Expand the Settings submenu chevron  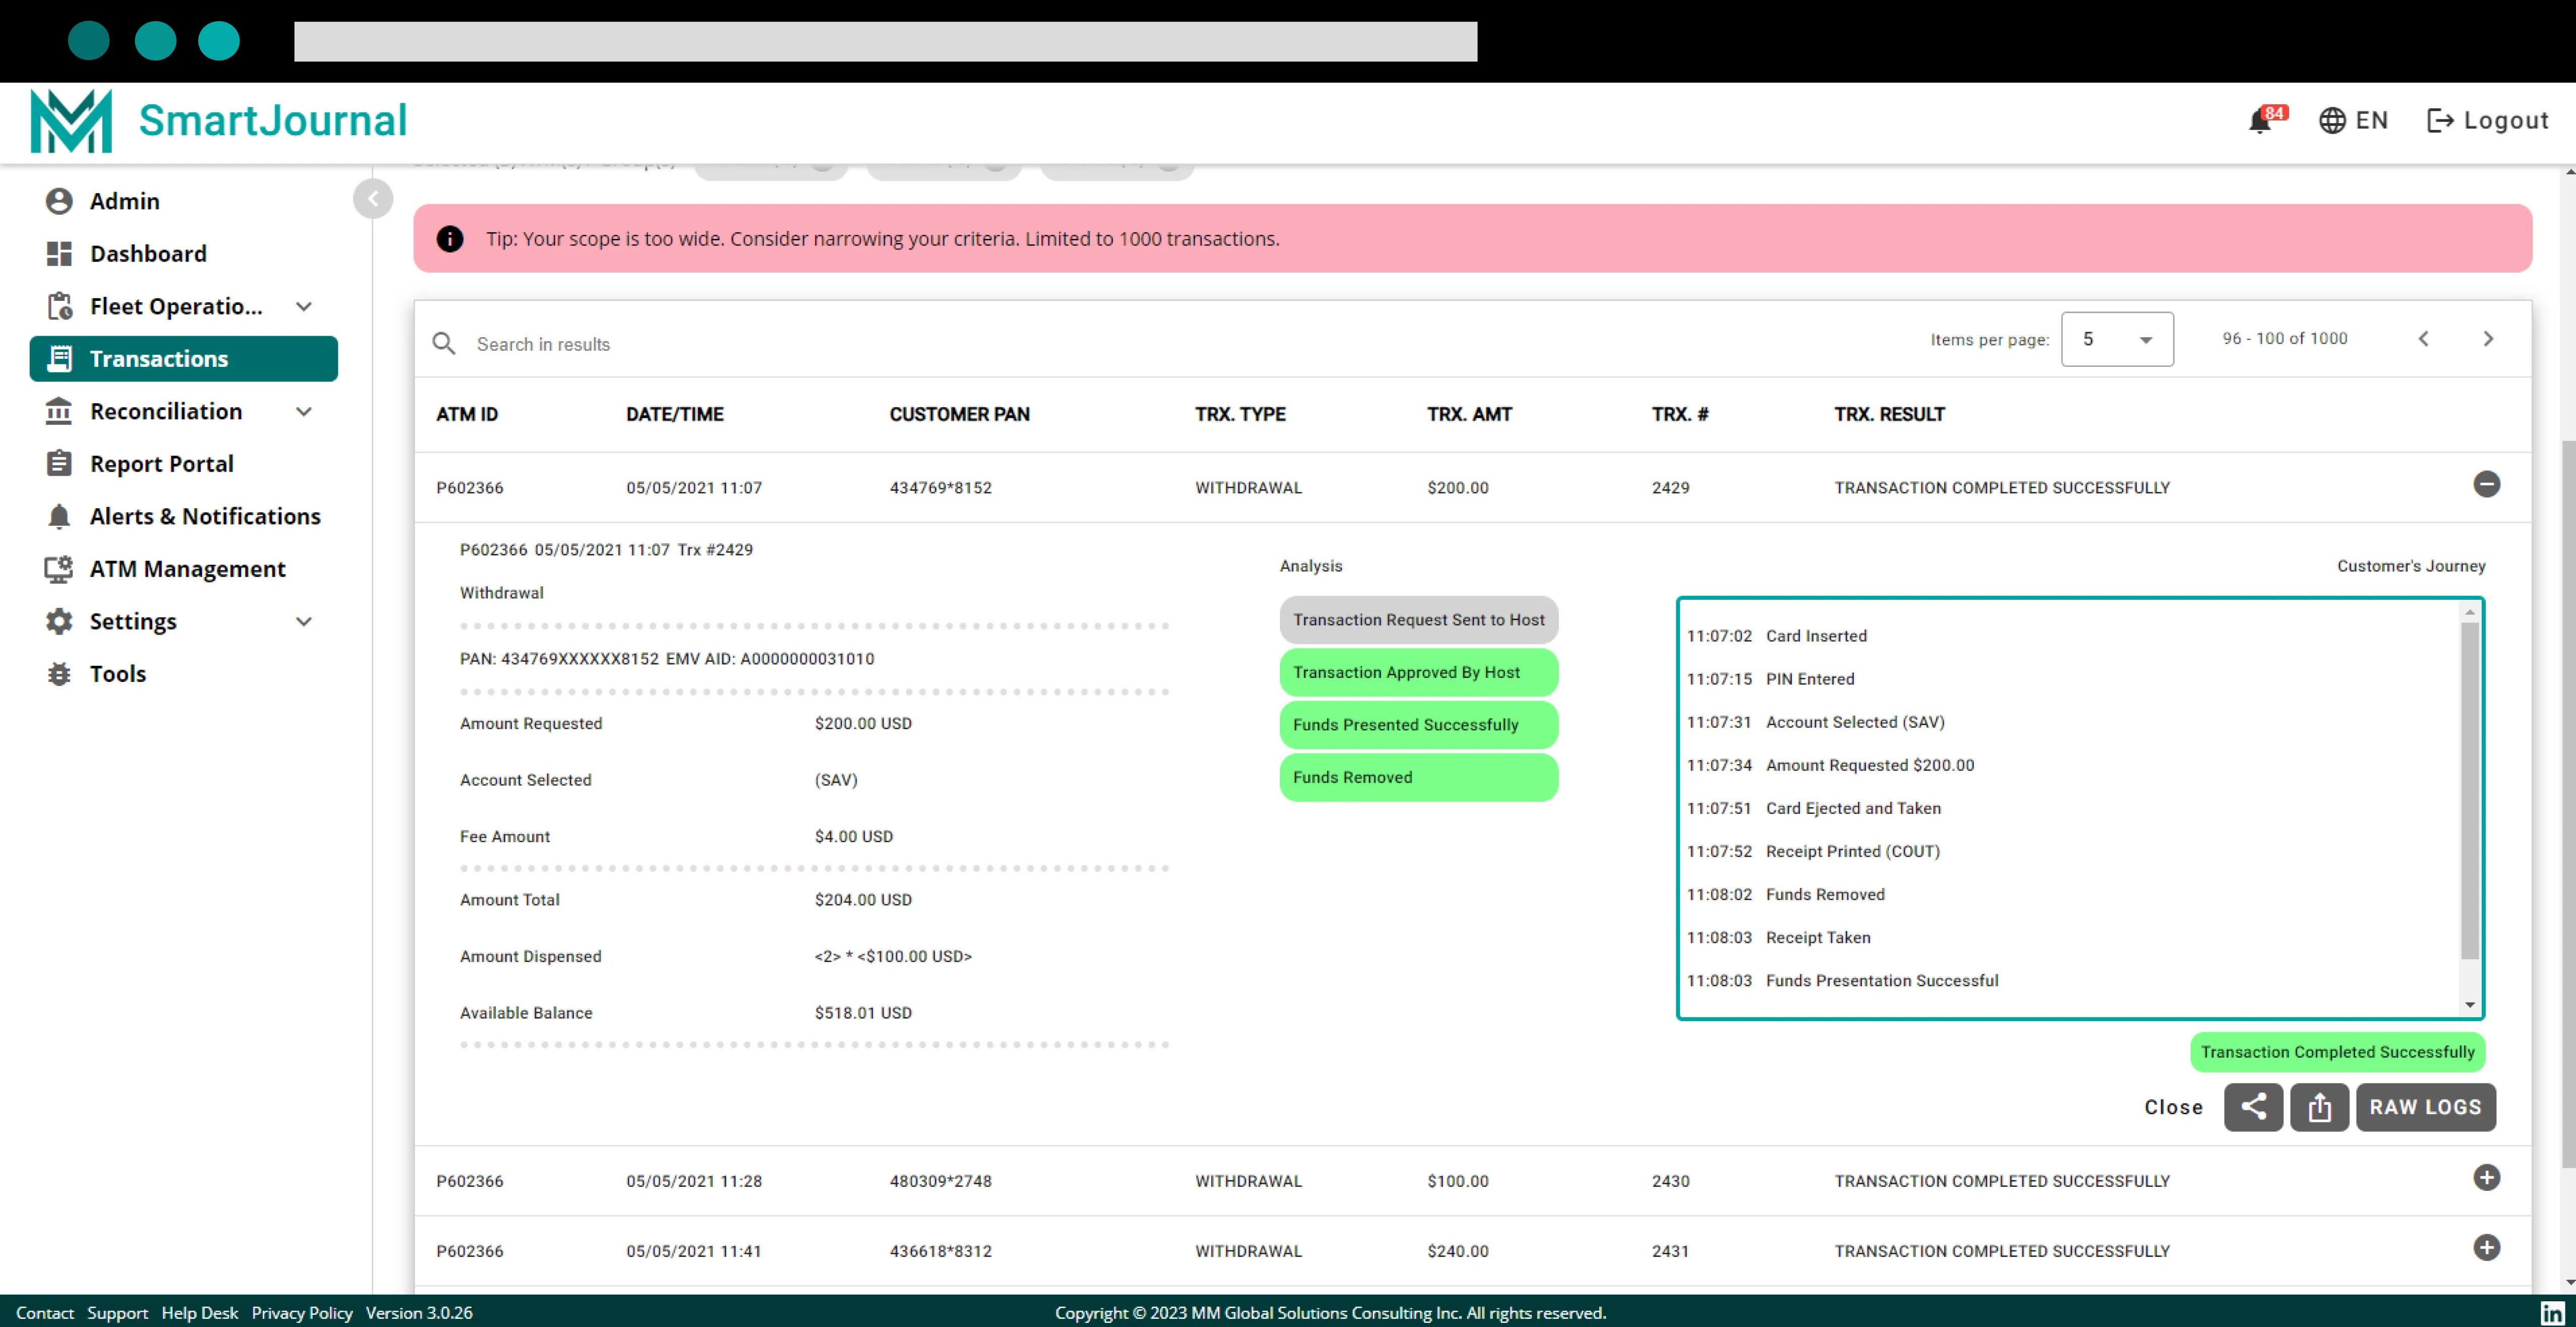304,620
